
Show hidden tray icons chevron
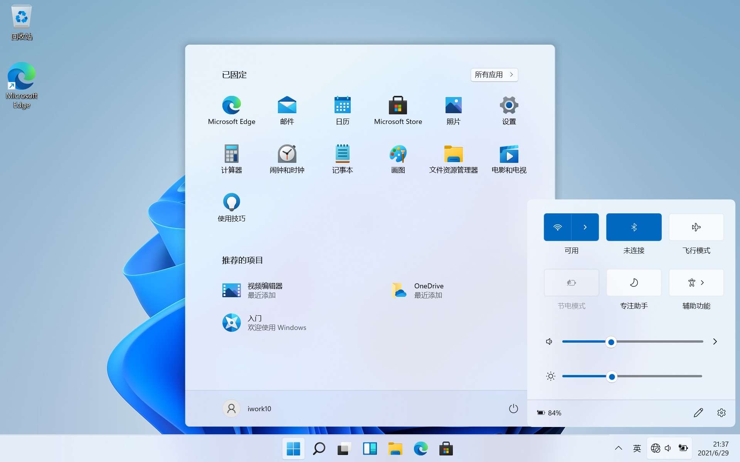[x=618, y=448]
